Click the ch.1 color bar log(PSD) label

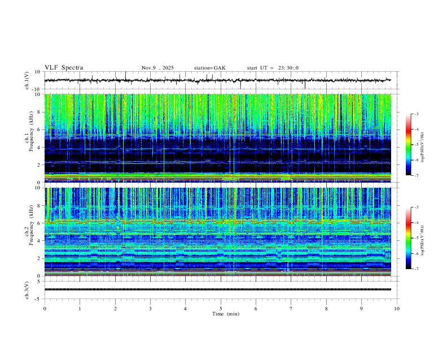[422, 148]
